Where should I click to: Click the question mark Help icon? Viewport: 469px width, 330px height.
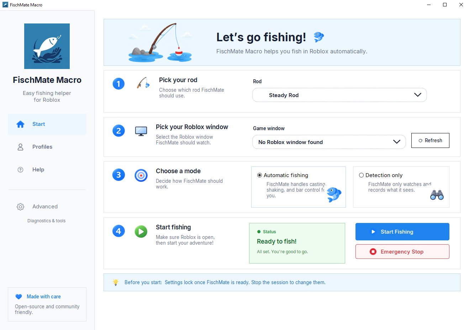(20, 170)
